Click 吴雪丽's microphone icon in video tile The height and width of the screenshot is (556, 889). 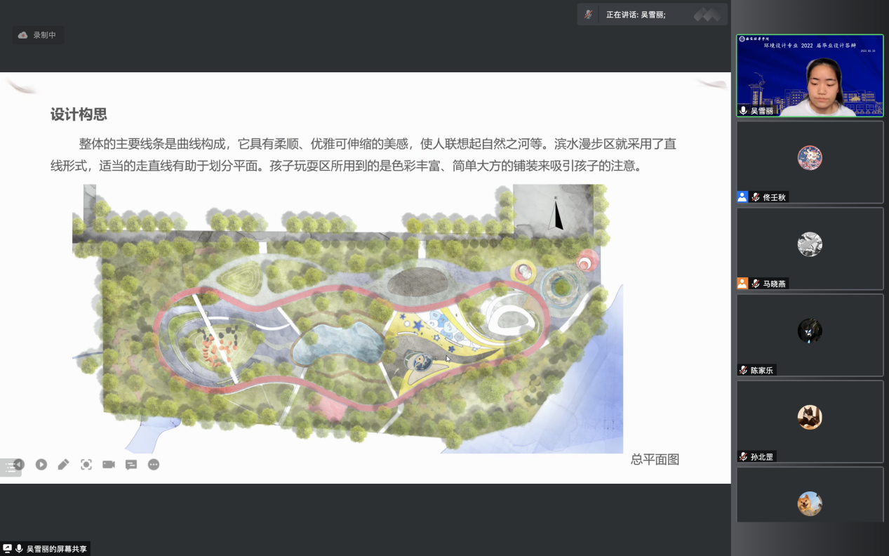[744, 111]
